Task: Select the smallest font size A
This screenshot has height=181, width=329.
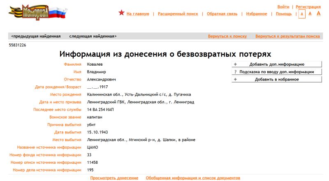Action: (302, 14)
